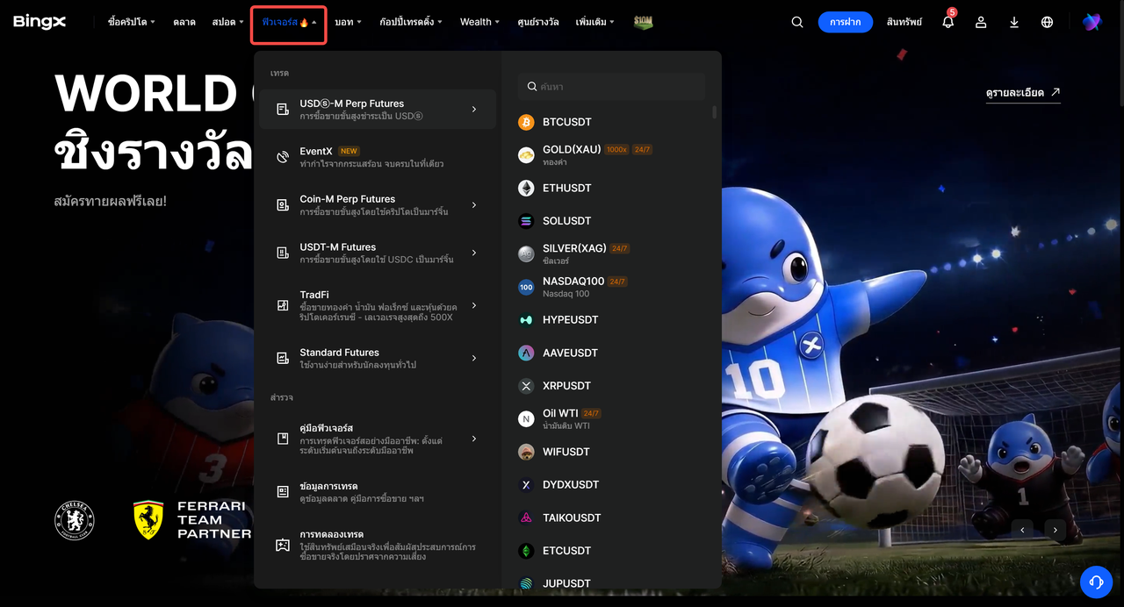Open Standard Futures menu entry
The height and width of the screenshot is (607, 1124).
pos(378,358)
